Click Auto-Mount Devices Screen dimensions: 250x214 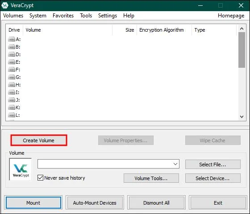point(95,203)
